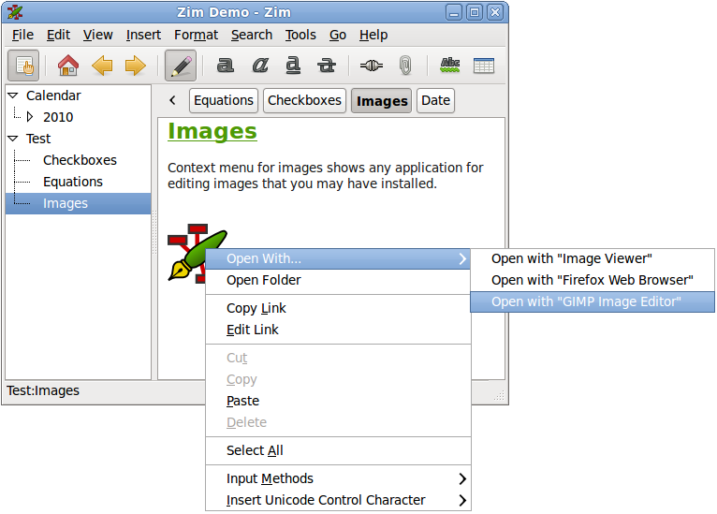Click the back arrow in toolbar

[101, 66]
